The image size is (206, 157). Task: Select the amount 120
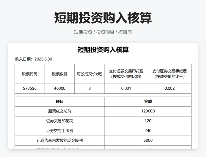click(148, 121)
